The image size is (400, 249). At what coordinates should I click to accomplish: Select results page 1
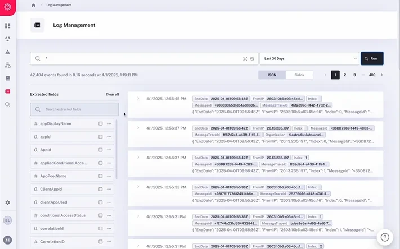335,75
